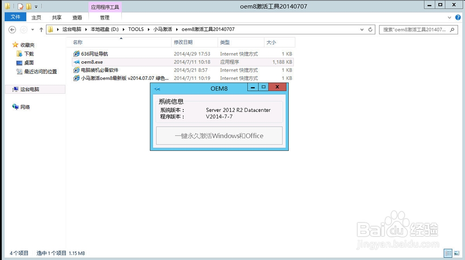Viewport: 465px width, 260px height.
Task: Maximize the OEM8 window
Action: (x=263, y=87)
